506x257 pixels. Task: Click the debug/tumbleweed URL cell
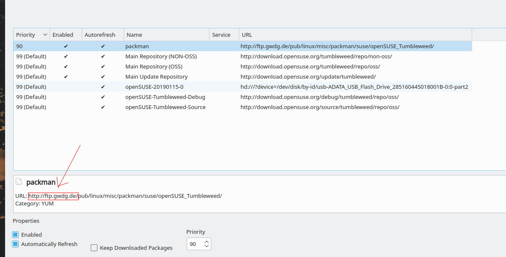pyautogui.click(x=319, y=97)
